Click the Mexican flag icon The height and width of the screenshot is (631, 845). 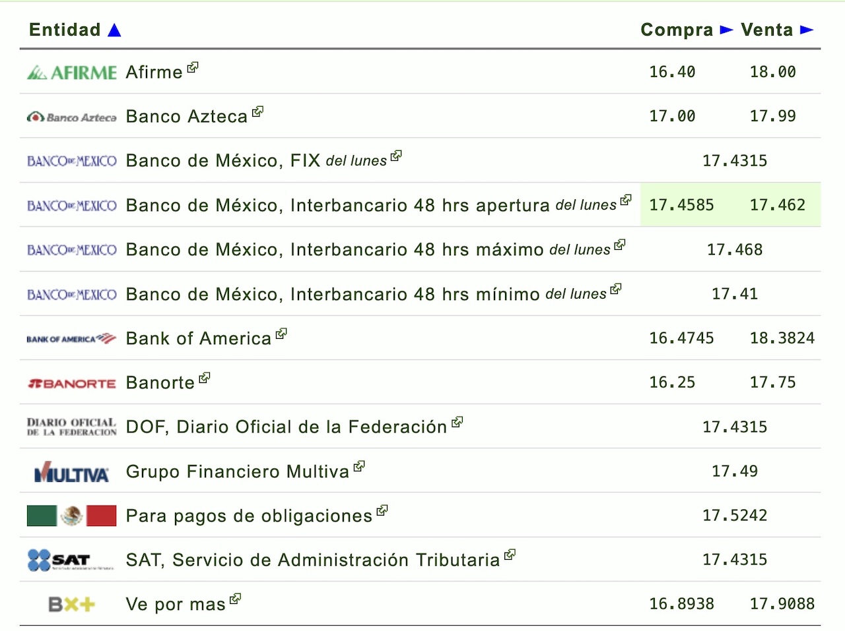[x=72, y=516]
